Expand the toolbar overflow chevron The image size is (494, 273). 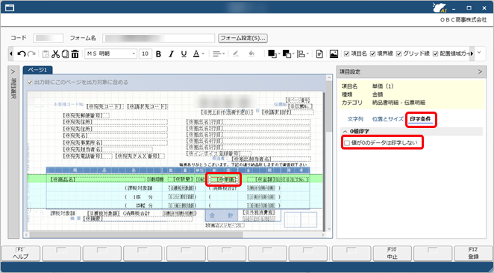pos(479,53)
